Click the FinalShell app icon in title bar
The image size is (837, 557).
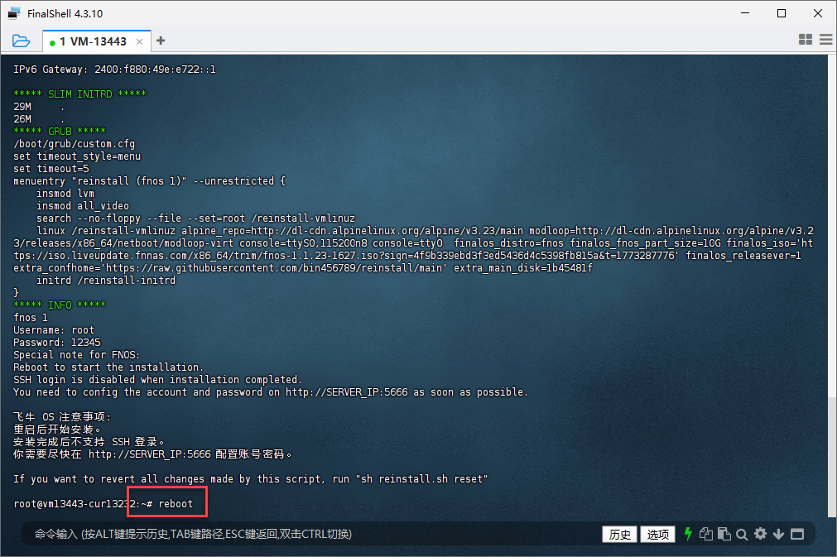pos(14,13)
